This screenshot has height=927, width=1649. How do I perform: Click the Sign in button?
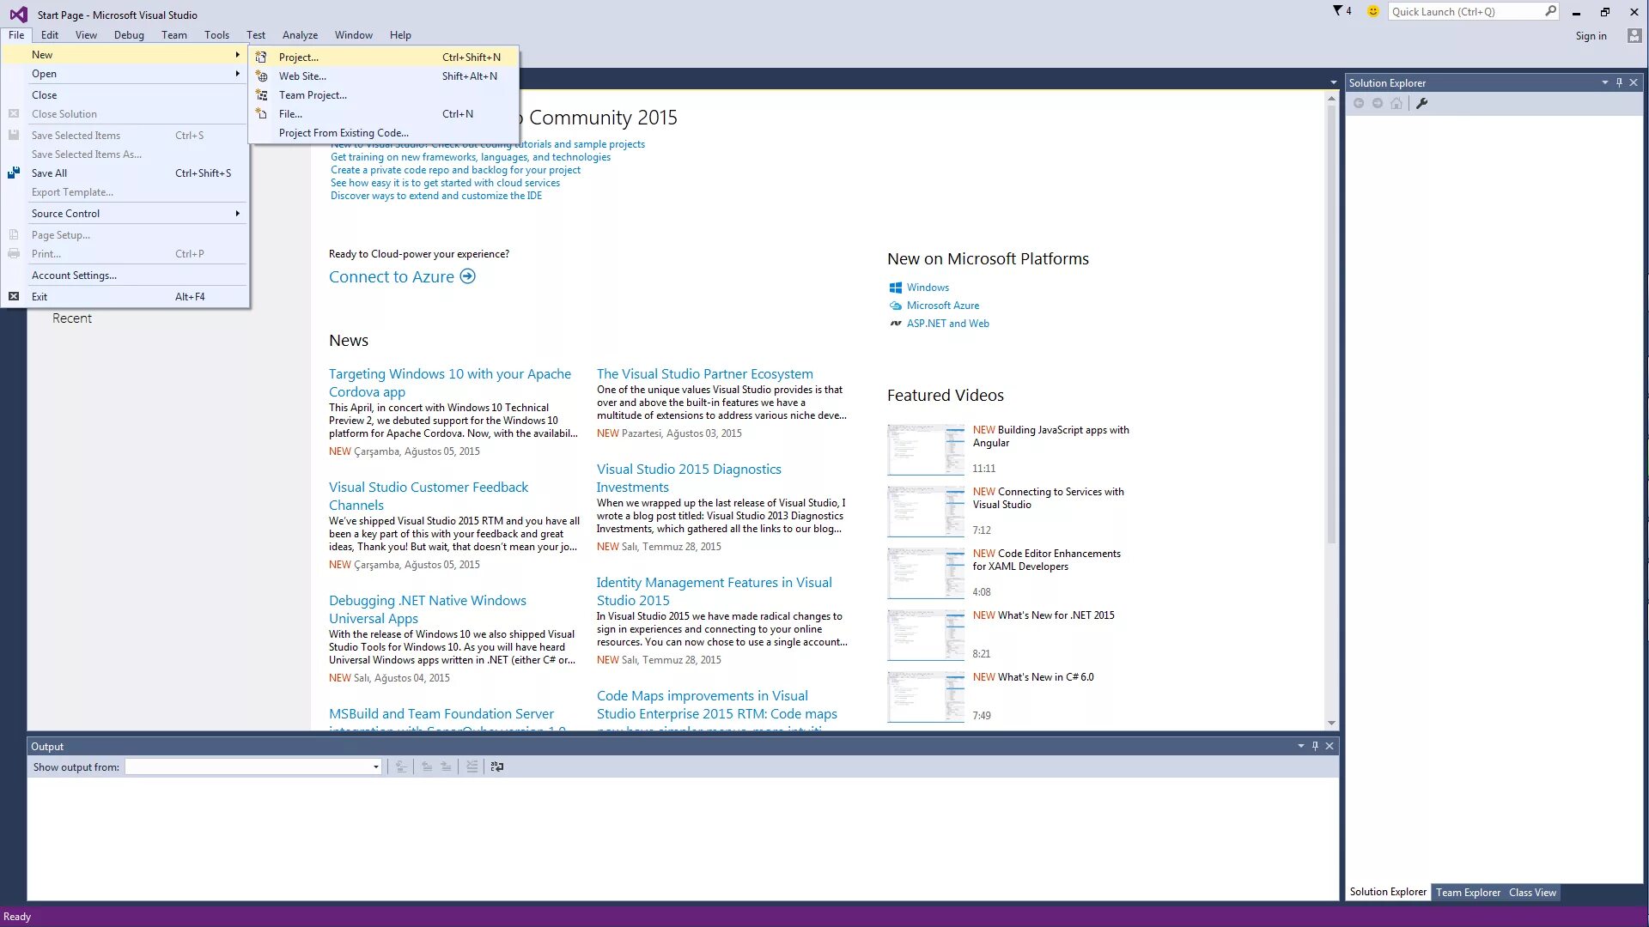1591,35
